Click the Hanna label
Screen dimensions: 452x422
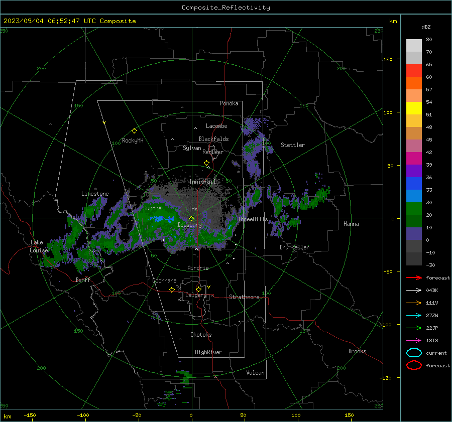pyautogui.click(x=351, y=224)
